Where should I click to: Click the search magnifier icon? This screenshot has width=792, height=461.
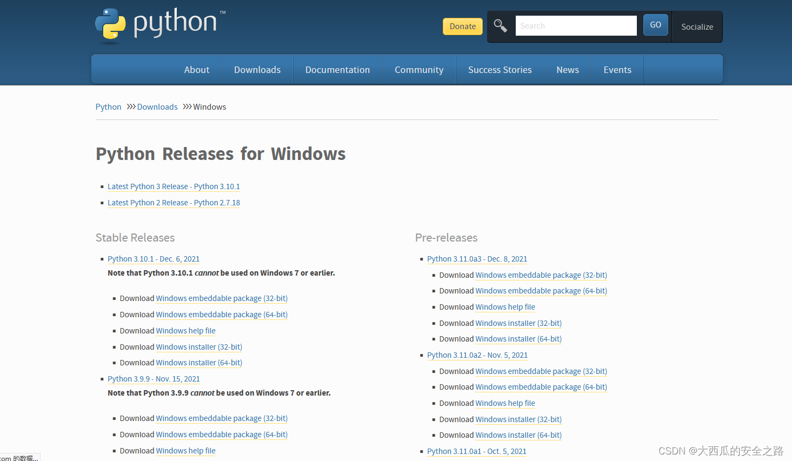tap(500, 25)
